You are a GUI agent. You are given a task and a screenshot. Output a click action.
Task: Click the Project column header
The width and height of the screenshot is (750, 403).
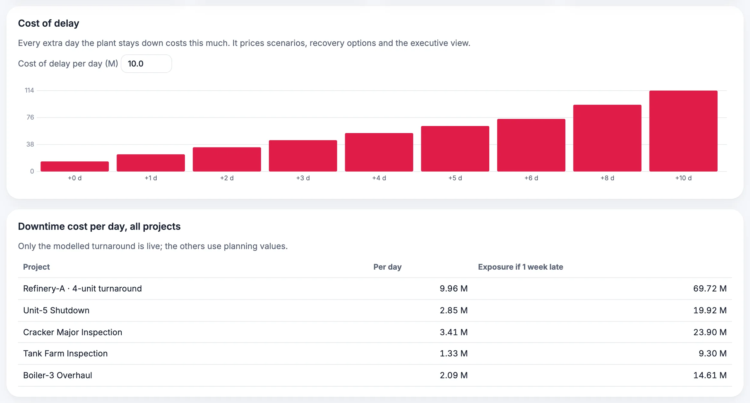(36, 267)
